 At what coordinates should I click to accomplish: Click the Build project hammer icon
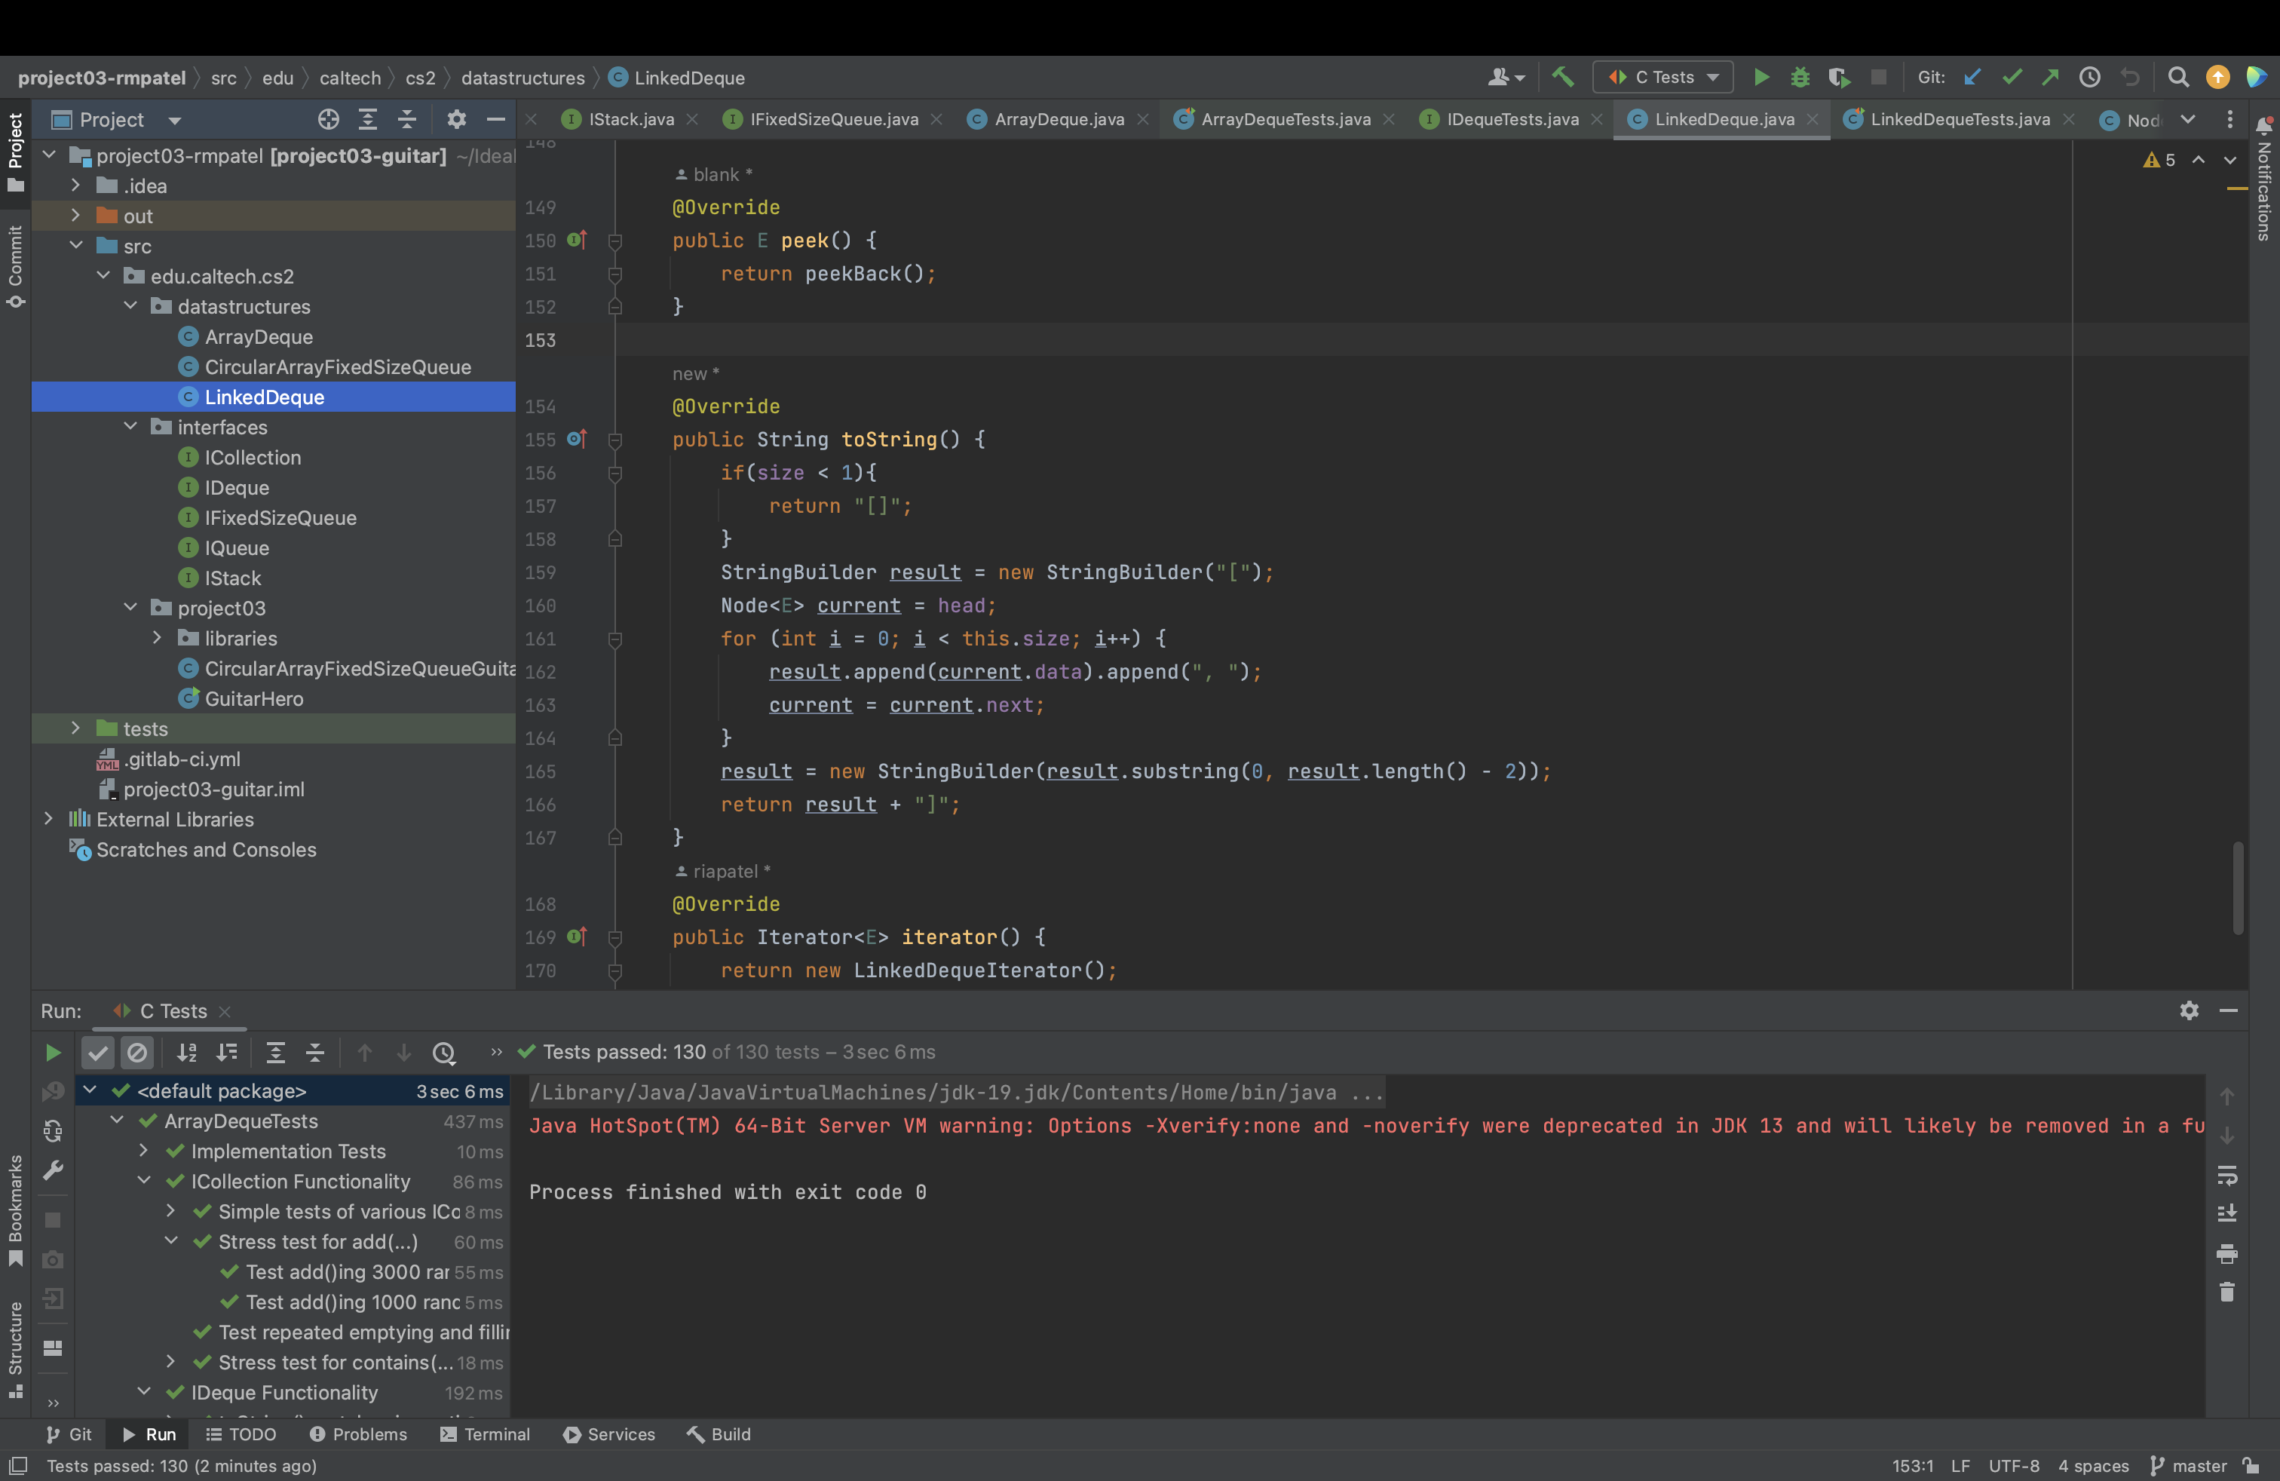(1562, 77)
